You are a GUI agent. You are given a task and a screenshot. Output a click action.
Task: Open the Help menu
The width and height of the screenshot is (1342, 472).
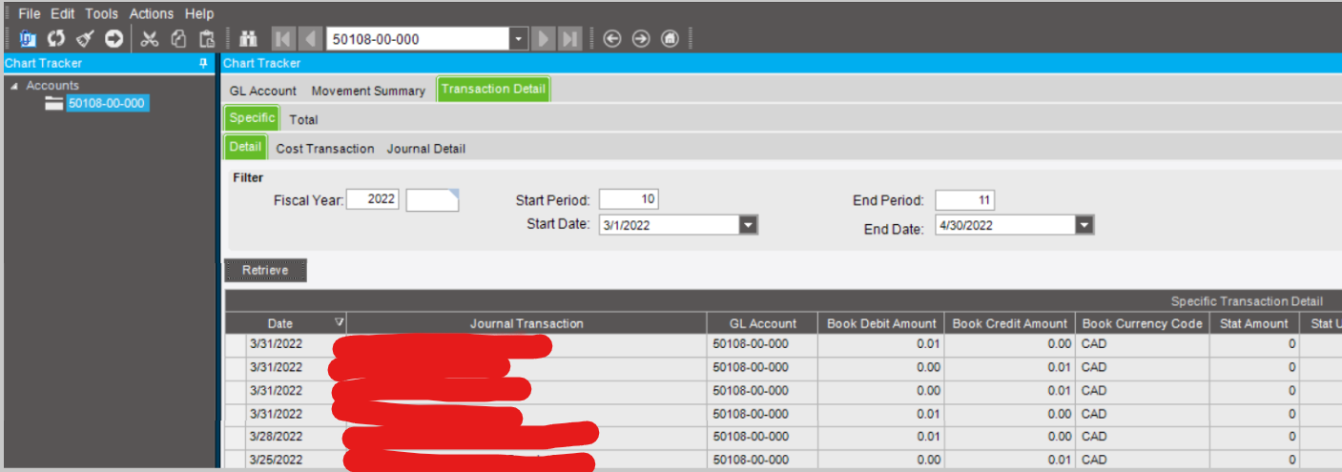click(x=199, y=13)
